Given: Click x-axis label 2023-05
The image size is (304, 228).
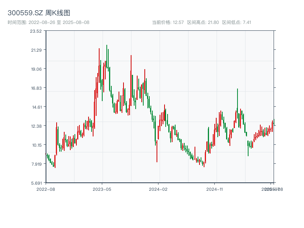Looking at the screenshot, I should click(x=102, y=189).
